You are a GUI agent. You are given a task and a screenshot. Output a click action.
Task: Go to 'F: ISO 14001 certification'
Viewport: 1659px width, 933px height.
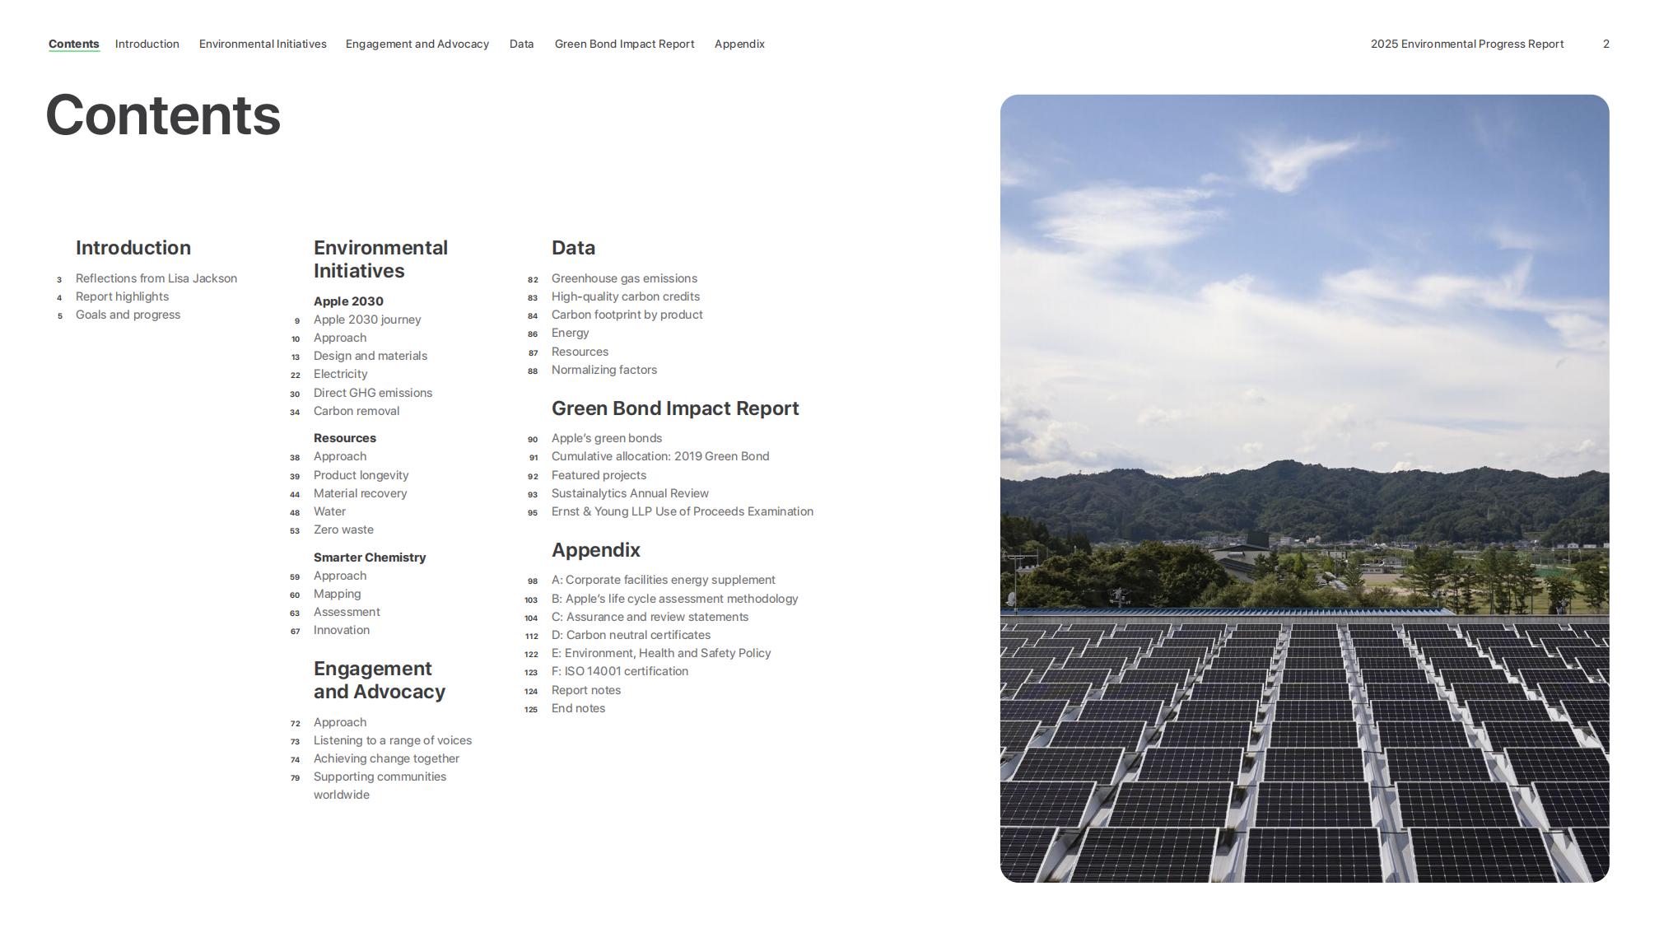pos(620,671)
